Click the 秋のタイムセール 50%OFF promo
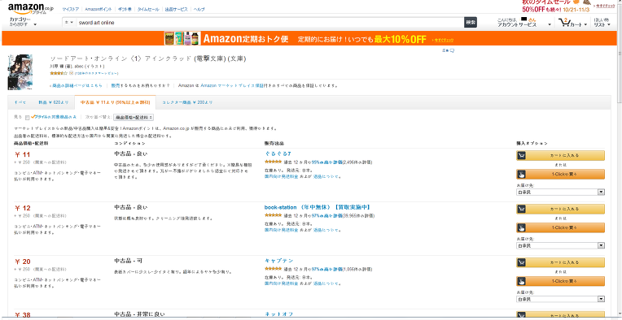622x320 pixels. click(x=556, y=6)
